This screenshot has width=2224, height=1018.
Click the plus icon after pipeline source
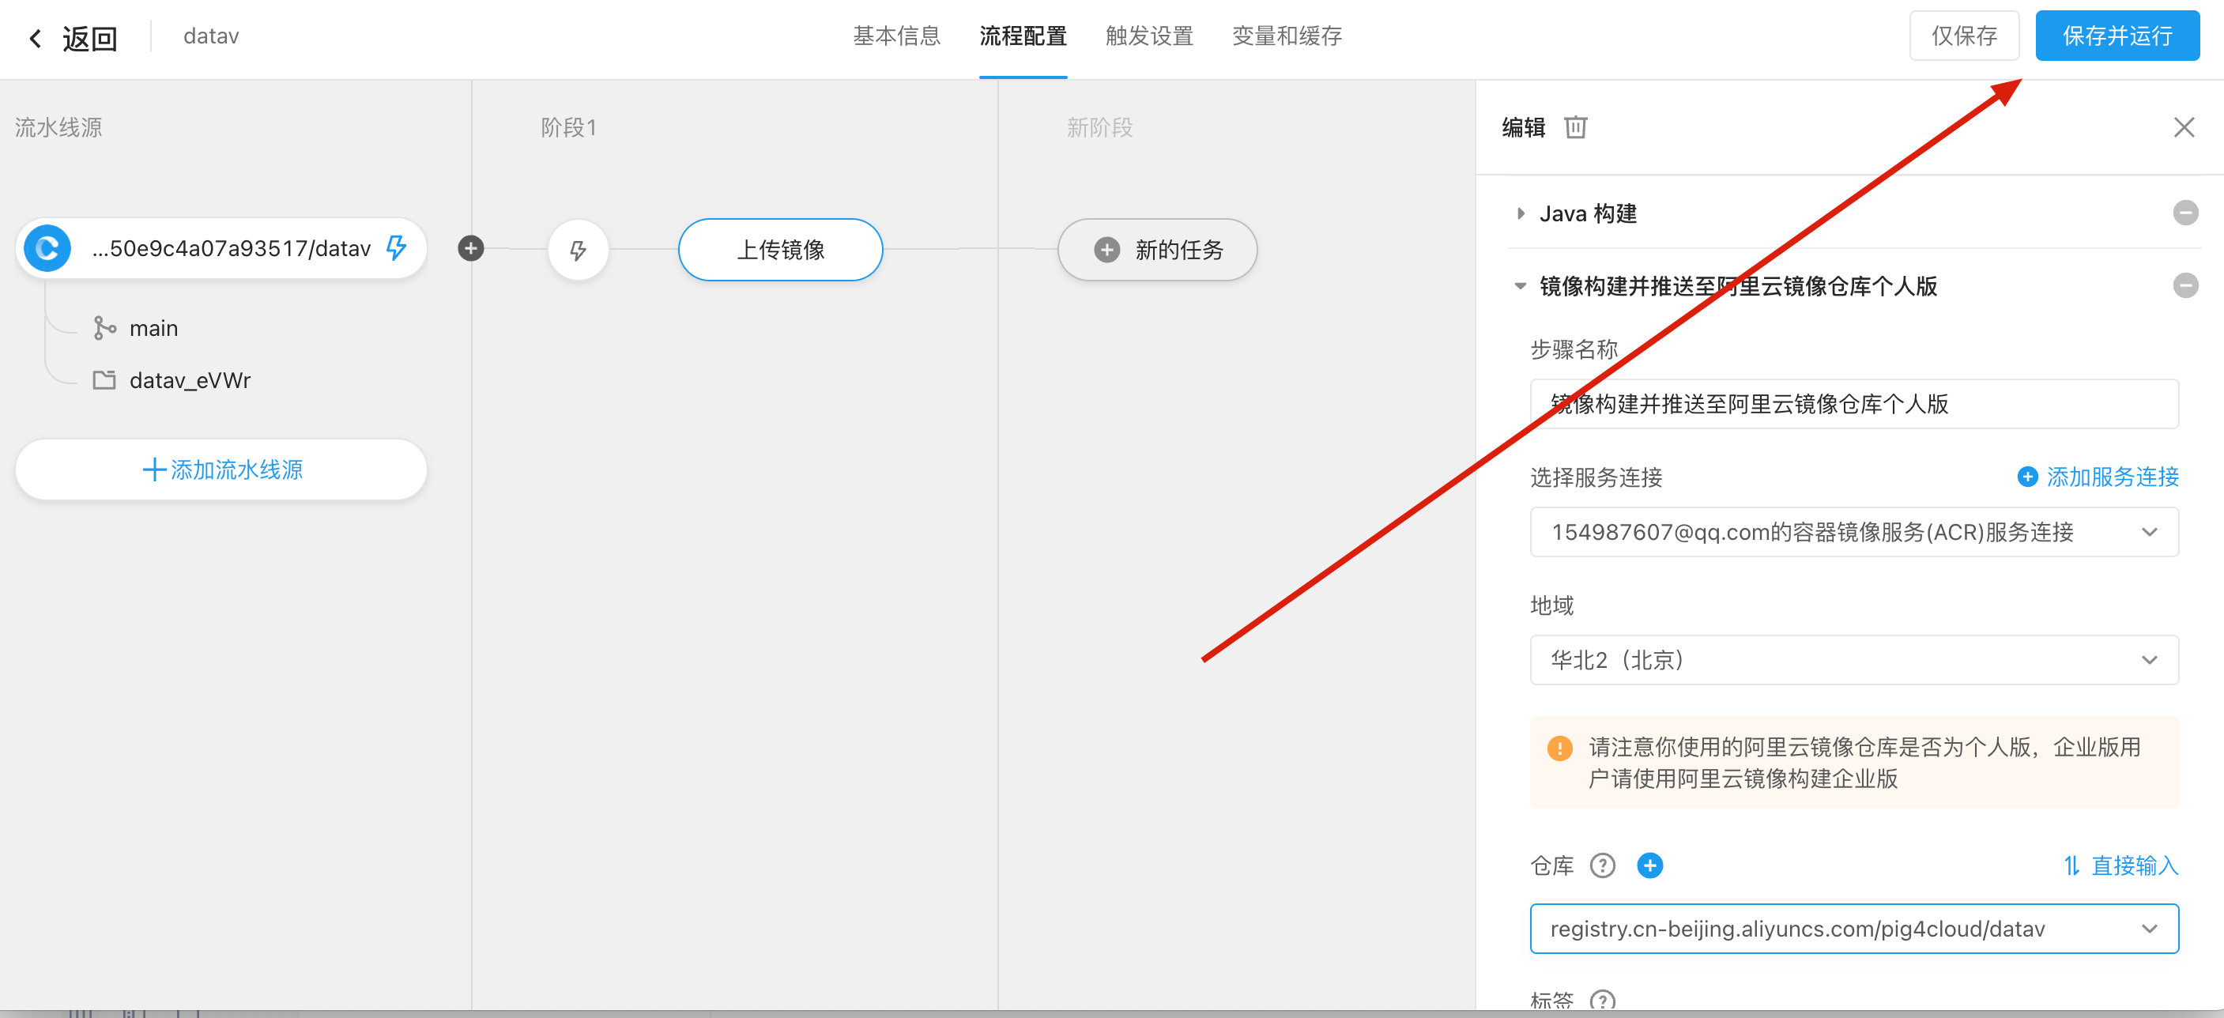470,249
